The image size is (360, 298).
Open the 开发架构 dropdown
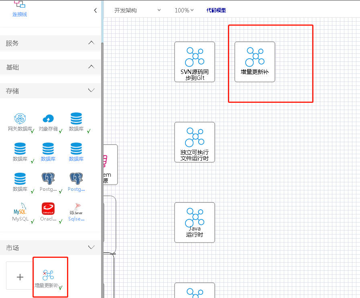click(x=137, y=10)
